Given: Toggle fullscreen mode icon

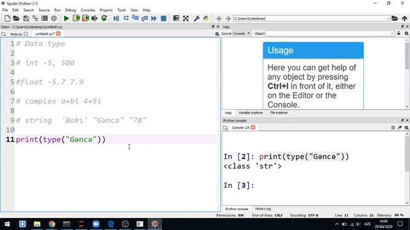Looking at the screenshot, I should 186,19.
